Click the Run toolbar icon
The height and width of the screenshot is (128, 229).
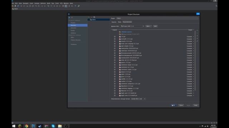(54, 6)
